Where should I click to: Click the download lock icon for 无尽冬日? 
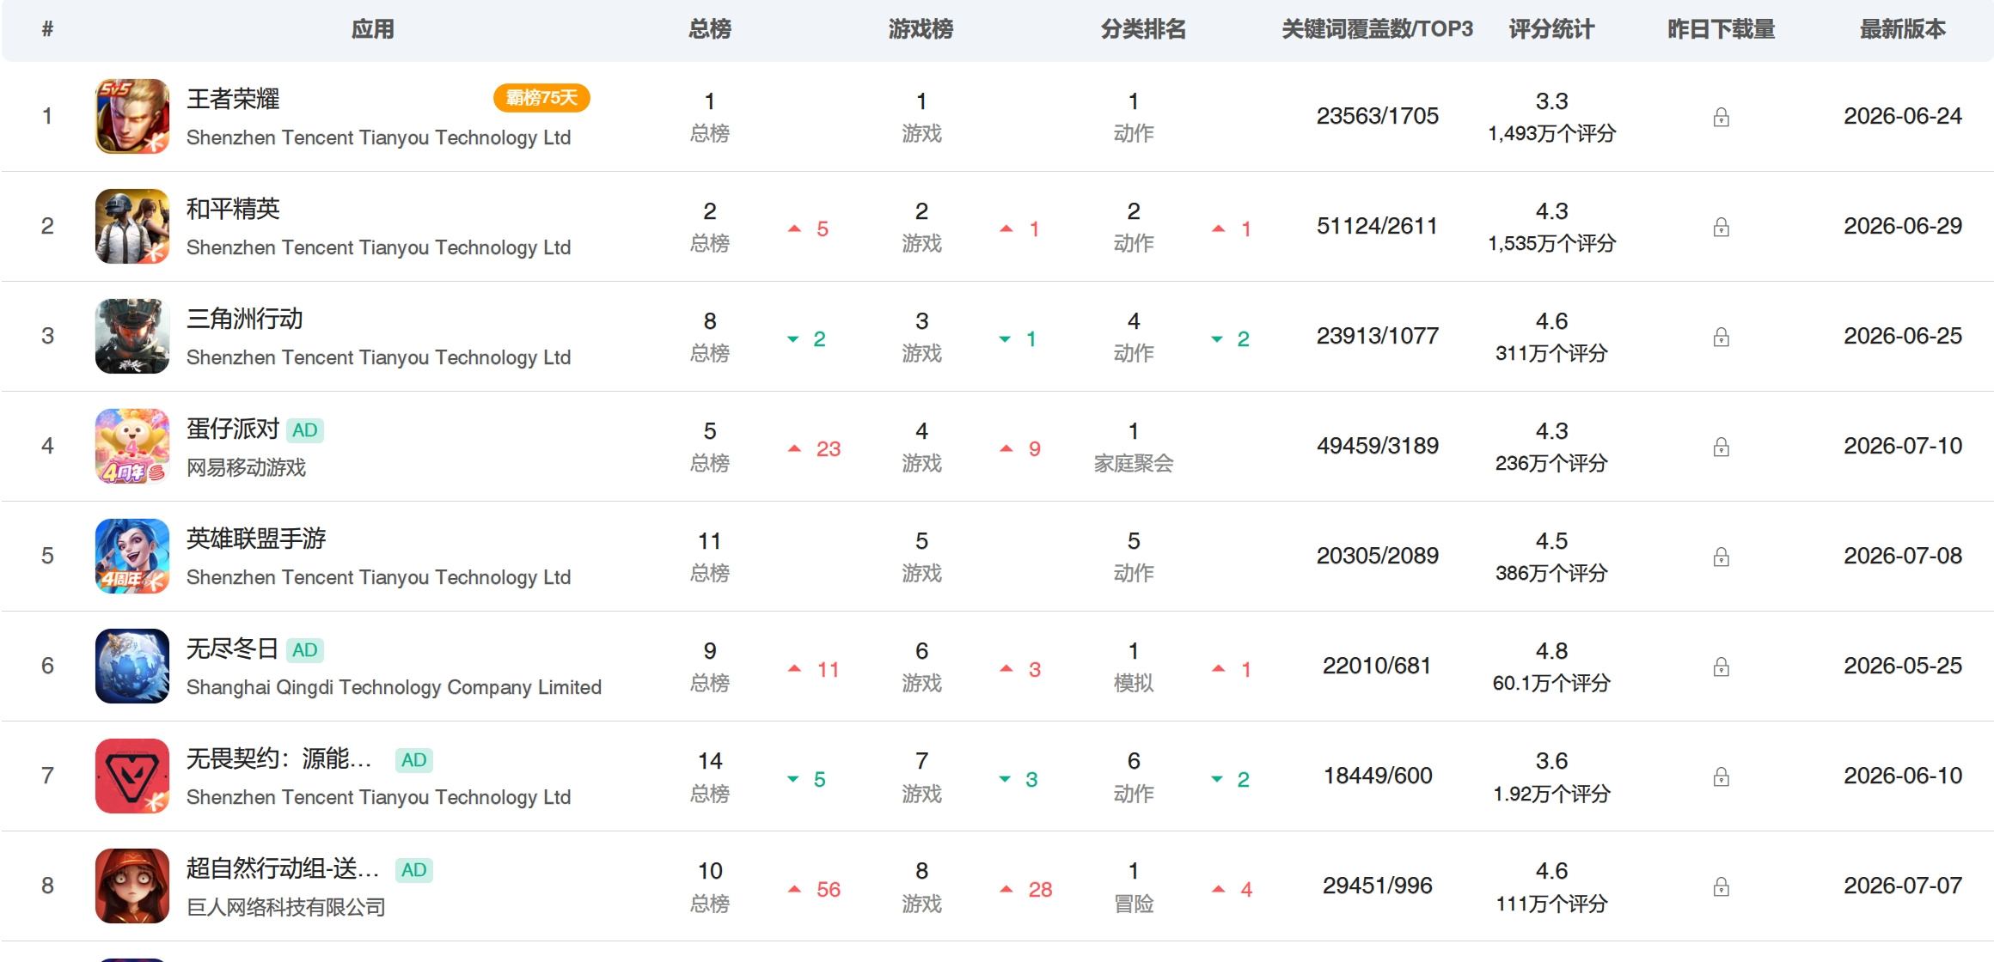(x=1721, y=667)
